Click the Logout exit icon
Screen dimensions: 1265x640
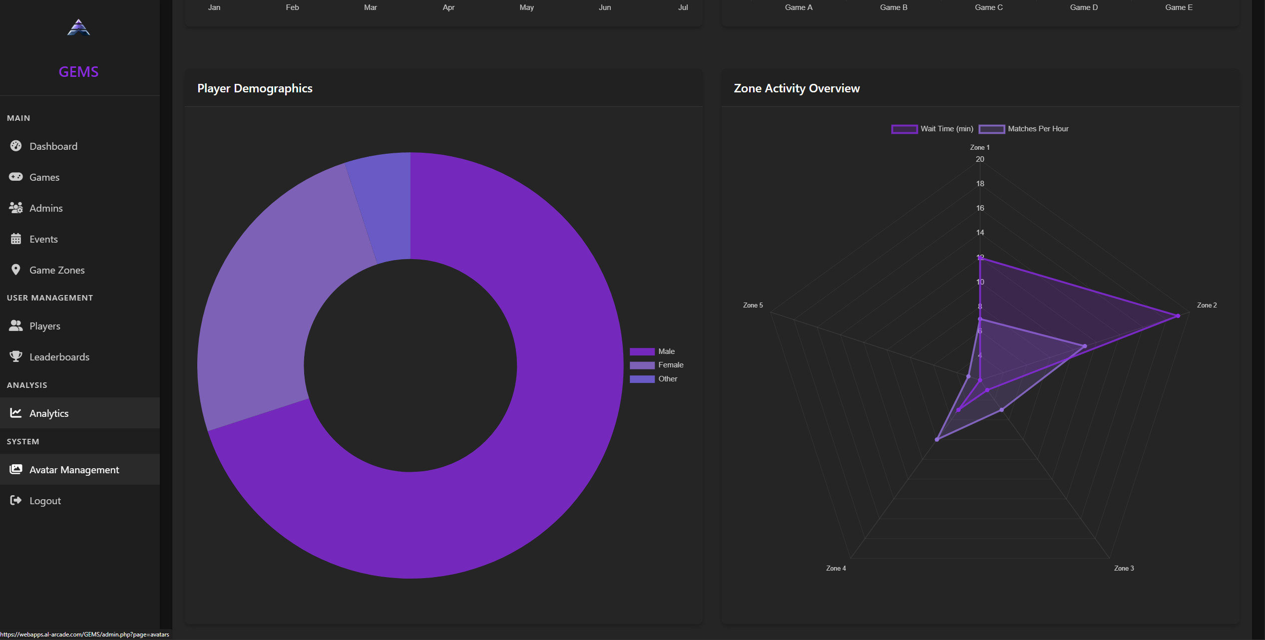click(16, 500)
